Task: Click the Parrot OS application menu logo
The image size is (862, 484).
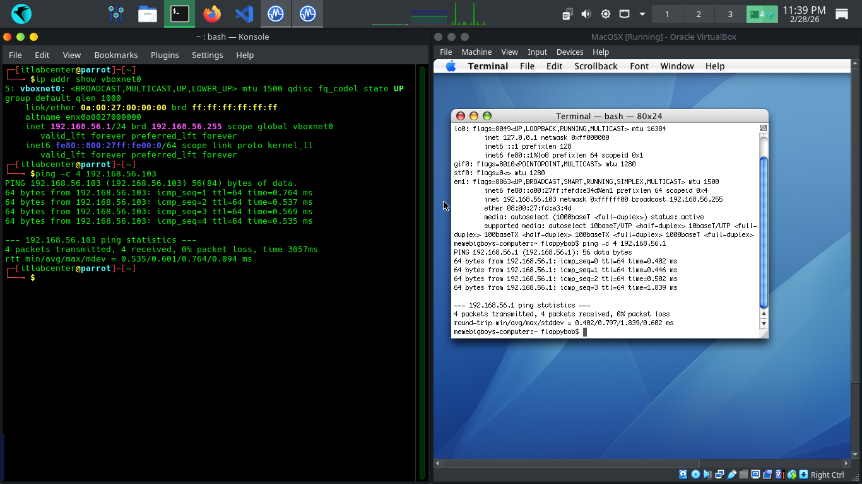Action: 21,13
